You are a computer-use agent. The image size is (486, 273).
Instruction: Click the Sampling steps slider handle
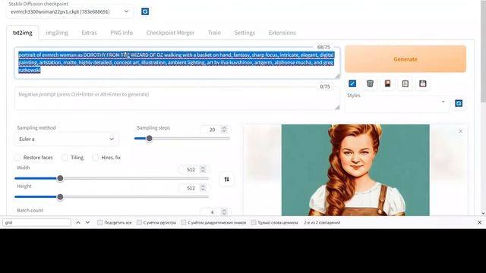(150, 138)
